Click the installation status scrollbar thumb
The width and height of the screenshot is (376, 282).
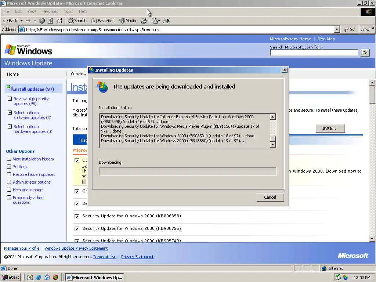[273, 139]
